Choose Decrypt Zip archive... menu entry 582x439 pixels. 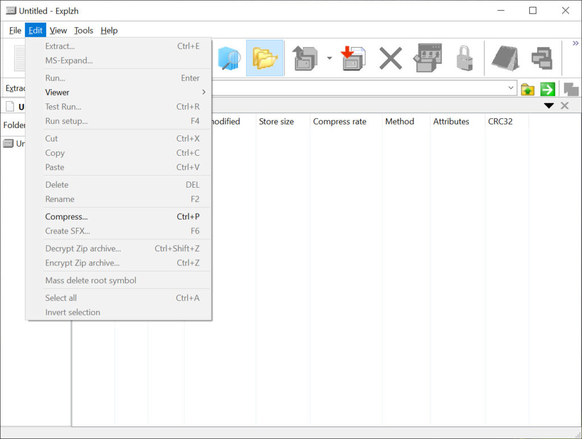pos(119,249)
